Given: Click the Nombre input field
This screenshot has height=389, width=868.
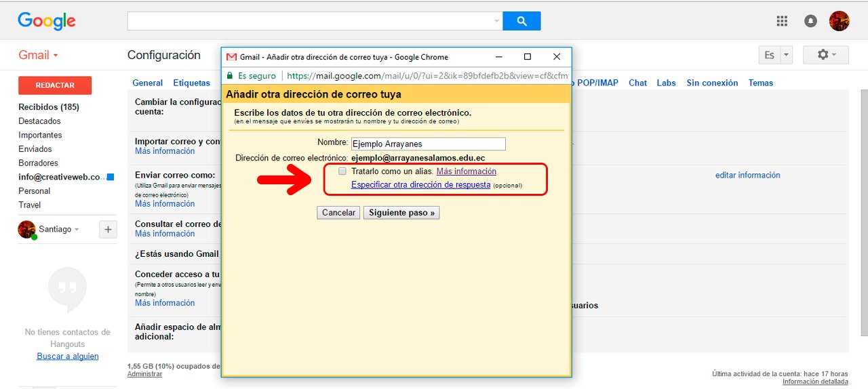Looking at the screenshot, I should click(428, 144).
